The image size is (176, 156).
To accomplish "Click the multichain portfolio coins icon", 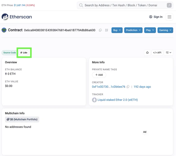I will coord(8,119).
